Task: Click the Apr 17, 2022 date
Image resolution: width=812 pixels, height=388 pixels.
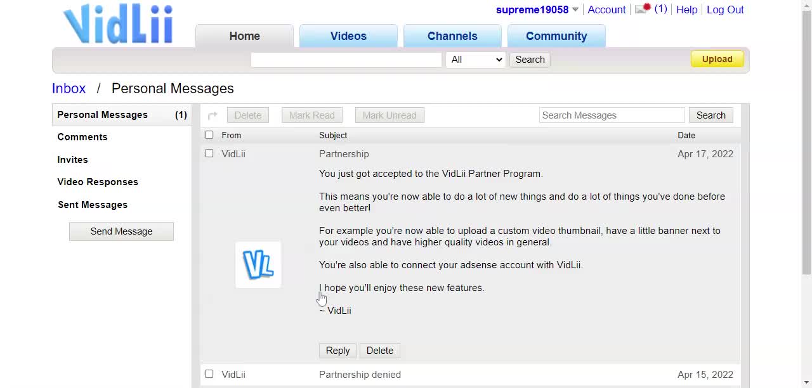Action: tap(705, 154)
